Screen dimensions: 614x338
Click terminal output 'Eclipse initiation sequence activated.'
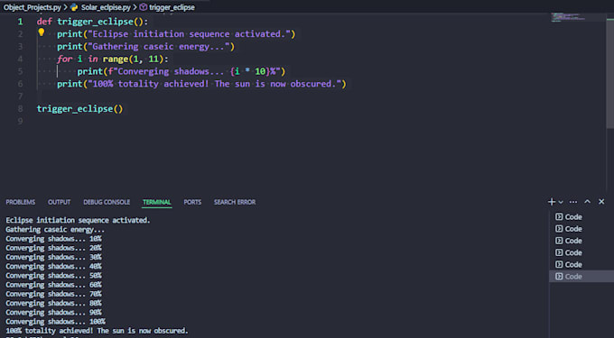pos(78,221)
